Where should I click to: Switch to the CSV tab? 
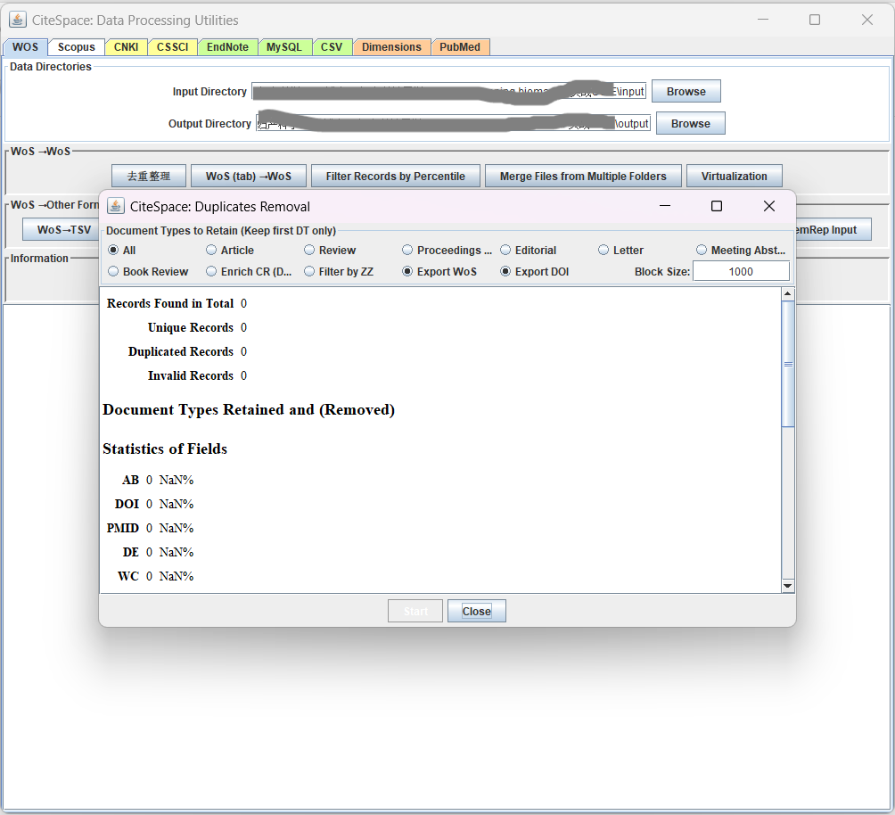tap(332, 47)
